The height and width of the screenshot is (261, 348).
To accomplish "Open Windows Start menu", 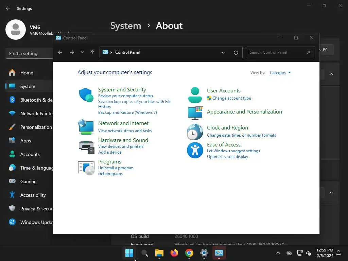I will (x=129, y=253).
